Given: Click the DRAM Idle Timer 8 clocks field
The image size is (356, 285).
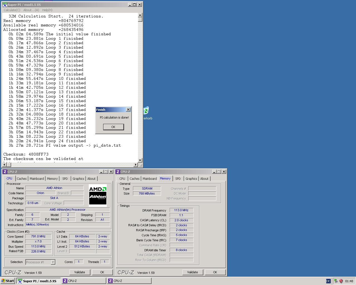Looking at the screenshot, I should click(181, 250).
